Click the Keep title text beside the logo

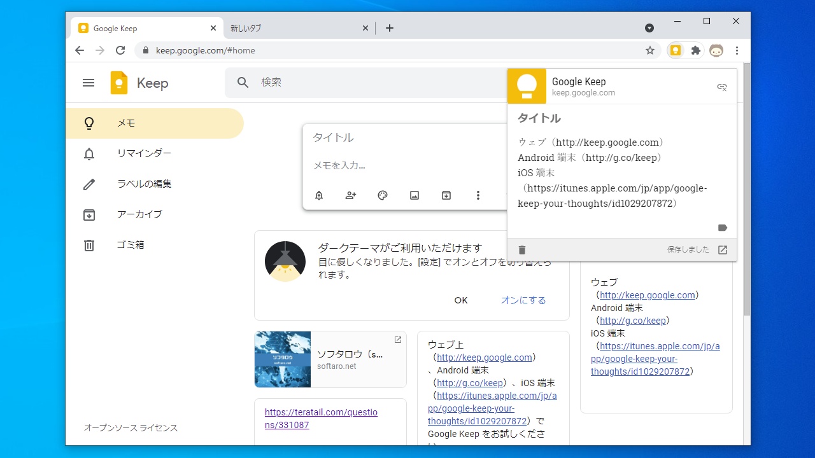click(x=153, y=83)
